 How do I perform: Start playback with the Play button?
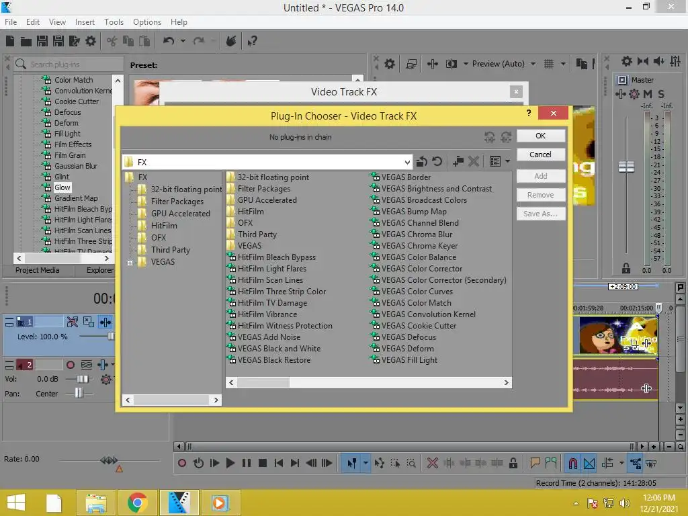pyautogui.click(x=230, y=463)
